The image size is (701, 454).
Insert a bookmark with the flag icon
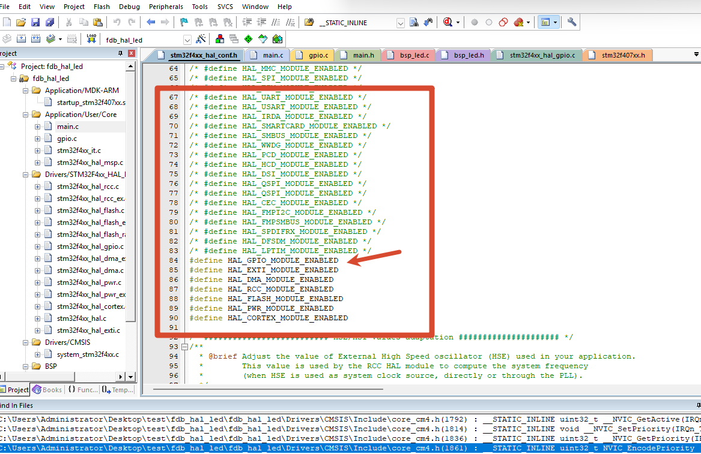click(x=184, y=22)
